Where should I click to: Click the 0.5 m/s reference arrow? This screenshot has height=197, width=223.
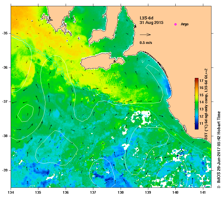point(145,35)
